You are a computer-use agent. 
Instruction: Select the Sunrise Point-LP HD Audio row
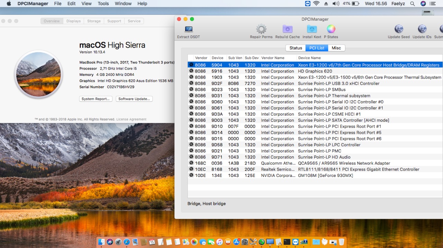pos(315,157)
